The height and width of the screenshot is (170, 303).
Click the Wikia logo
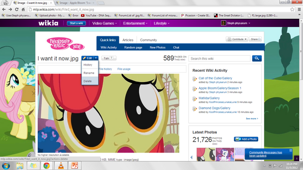[x=48, y=23]
